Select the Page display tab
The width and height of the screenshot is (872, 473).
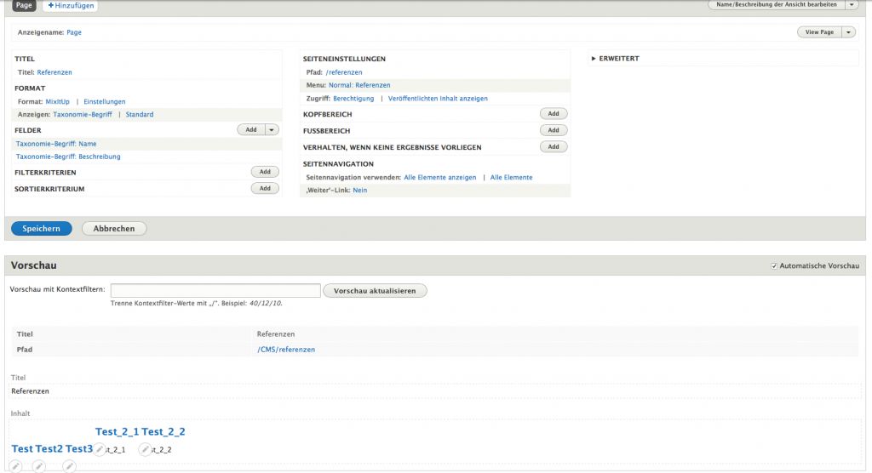point(24,6)
